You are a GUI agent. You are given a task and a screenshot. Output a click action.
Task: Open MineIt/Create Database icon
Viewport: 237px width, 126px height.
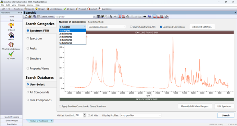click(x=11, y=45)
